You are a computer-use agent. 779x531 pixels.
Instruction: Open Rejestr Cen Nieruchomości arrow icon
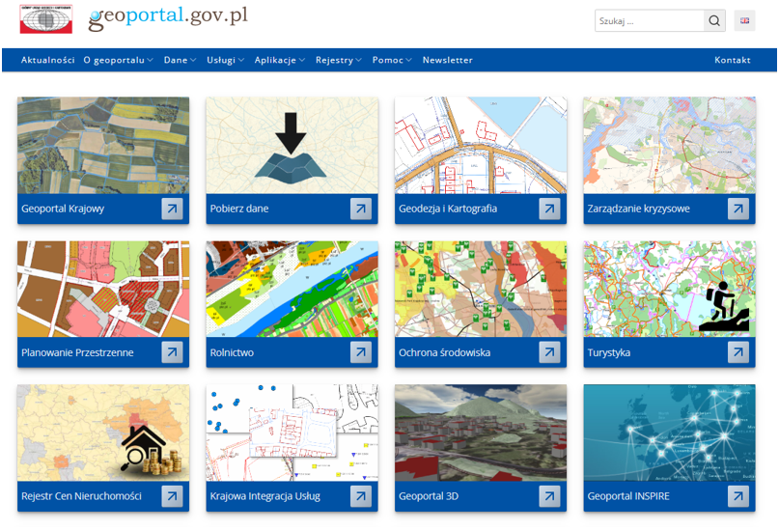(x=172, y=496)
